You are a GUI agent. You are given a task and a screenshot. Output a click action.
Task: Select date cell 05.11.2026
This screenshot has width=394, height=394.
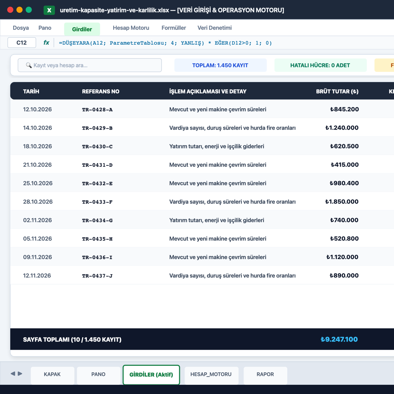point(37,238)
